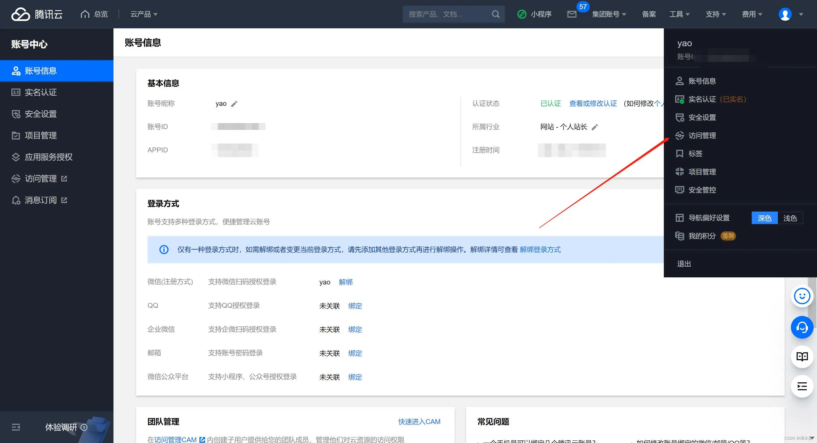Viewport: 817px width, 443px height.
Task: Collapse sidebar using bottom-left menu icon
Action: (x=16, y=427)
